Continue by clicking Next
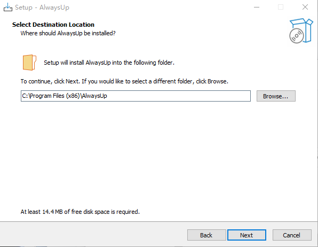318x247 pixels. coord(247,235)
